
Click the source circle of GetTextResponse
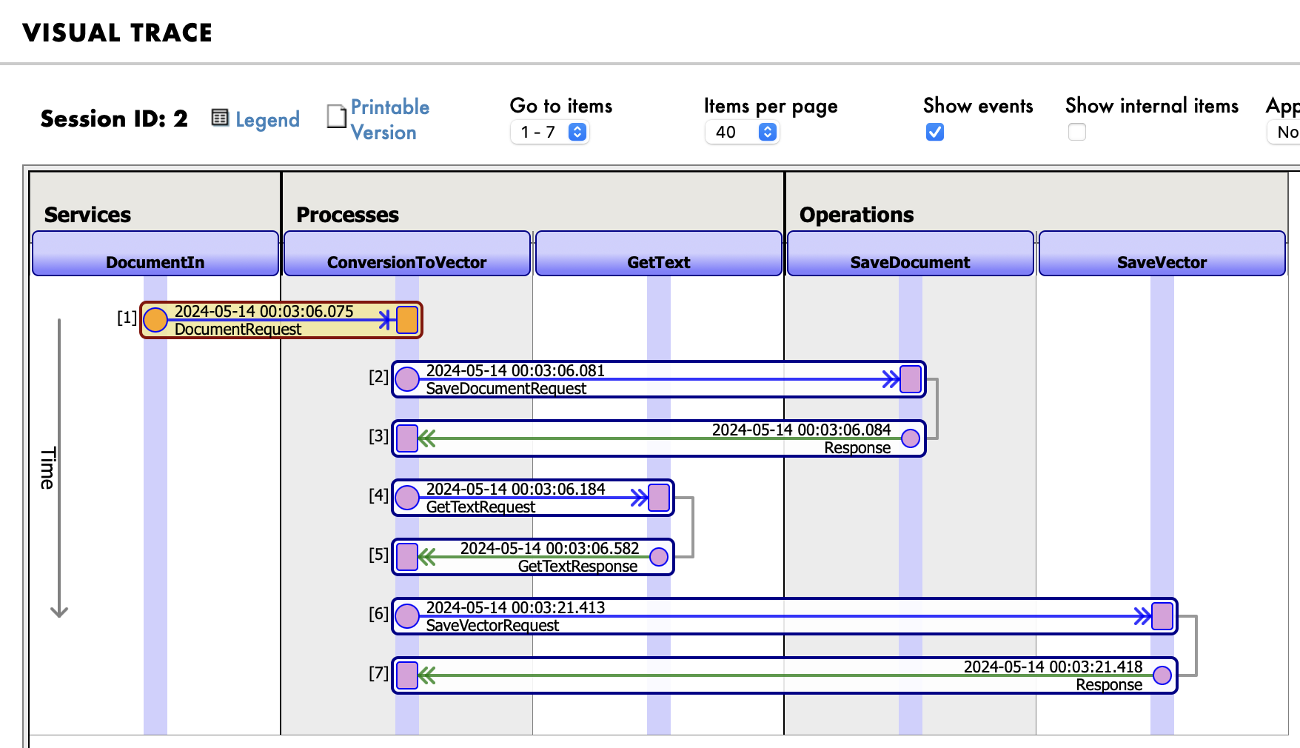pyautogui.click(x=659, y=557)
